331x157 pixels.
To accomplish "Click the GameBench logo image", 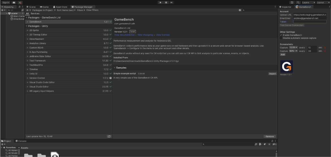I will [x=287, y=67].
